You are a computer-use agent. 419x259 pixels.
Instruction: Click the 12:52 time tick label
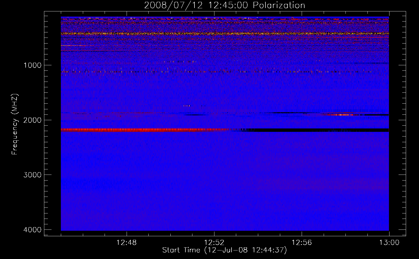(214, 243)
